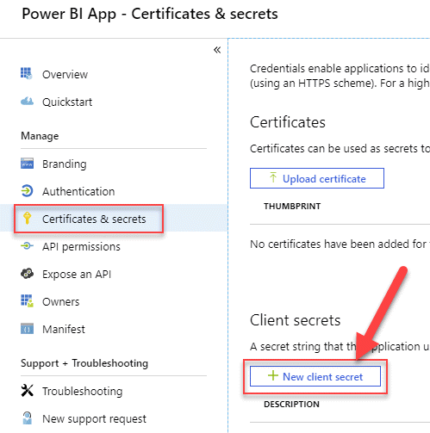Click the Manifest brackets icon
The width and height of the screenshot is (430, 433).
click(x=27, y=329)
